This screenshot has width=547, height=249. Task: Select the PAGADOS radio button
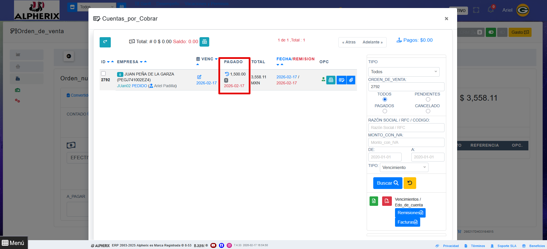(x=385, y=111)
